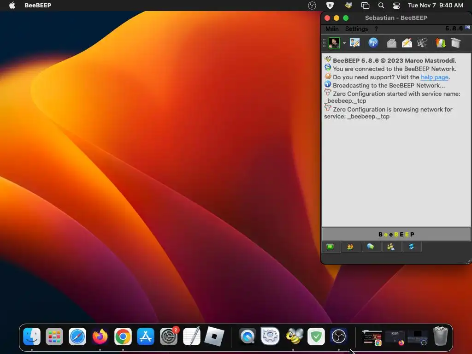Open OBS Studio from the Dock
472x354 pixels.
(x=339, y=336)
